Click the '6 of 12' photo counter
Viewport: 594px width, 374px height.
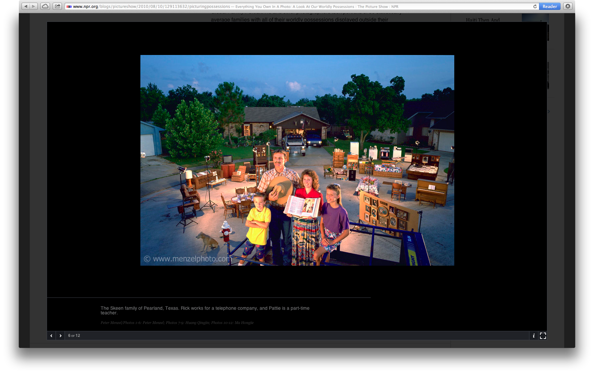pos(74,336)
